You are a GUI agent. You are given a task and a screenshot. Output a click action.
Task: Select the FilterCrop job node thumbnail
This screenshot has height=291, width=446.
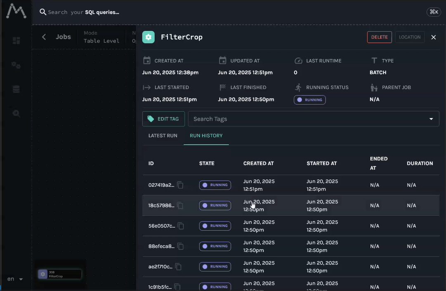coord(60,274)
